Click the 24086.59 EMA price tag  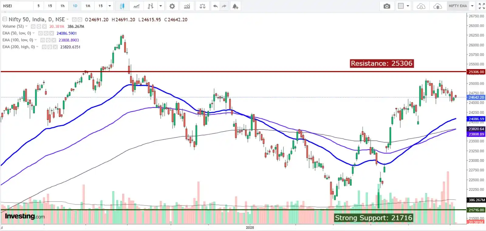[476, 119]
